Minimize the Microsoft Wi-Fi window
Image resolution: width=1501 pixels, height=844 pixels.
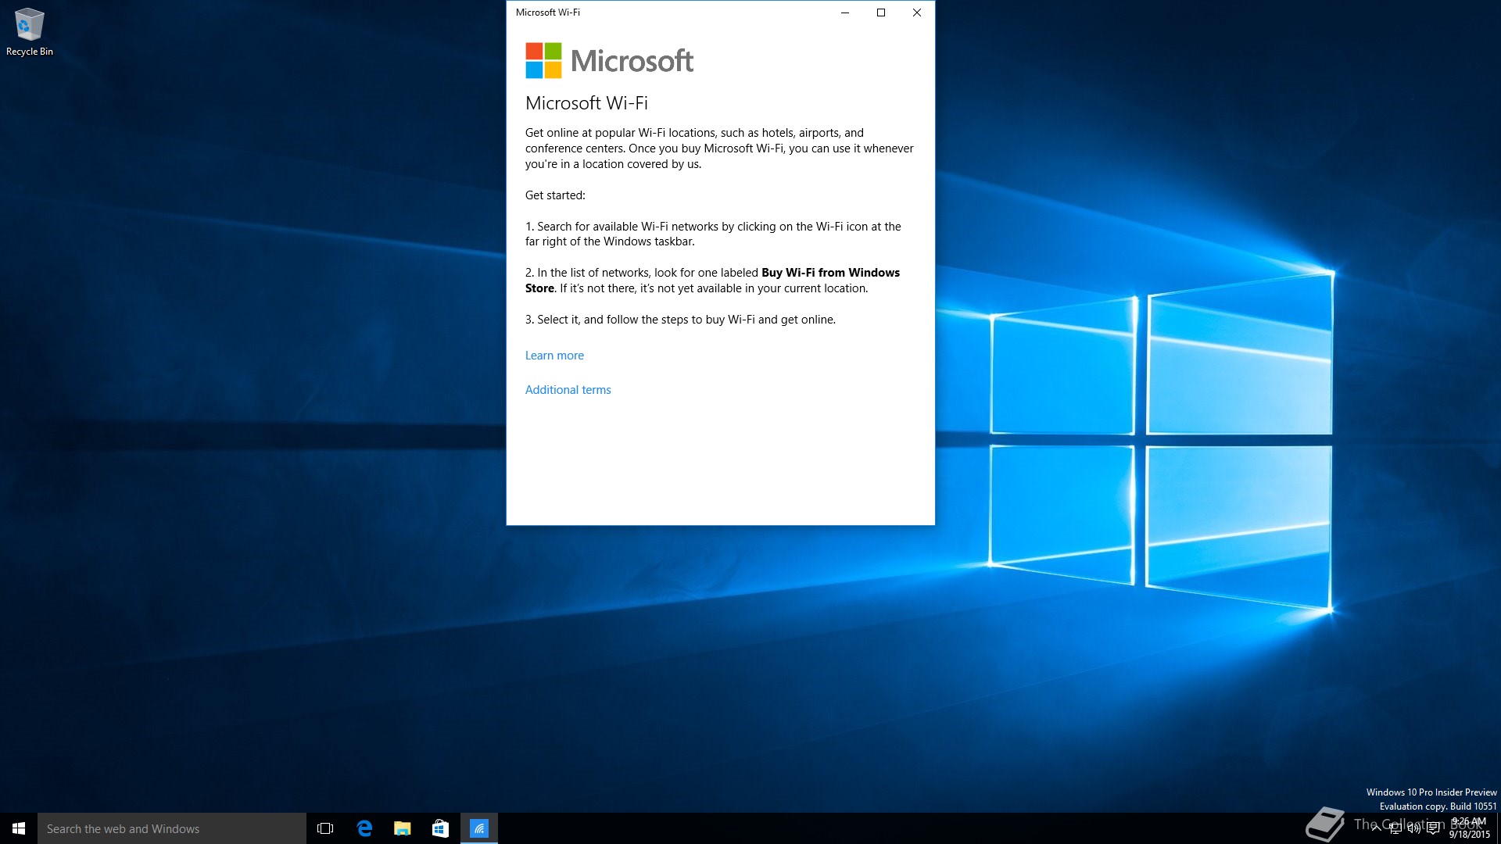[845, 13]
